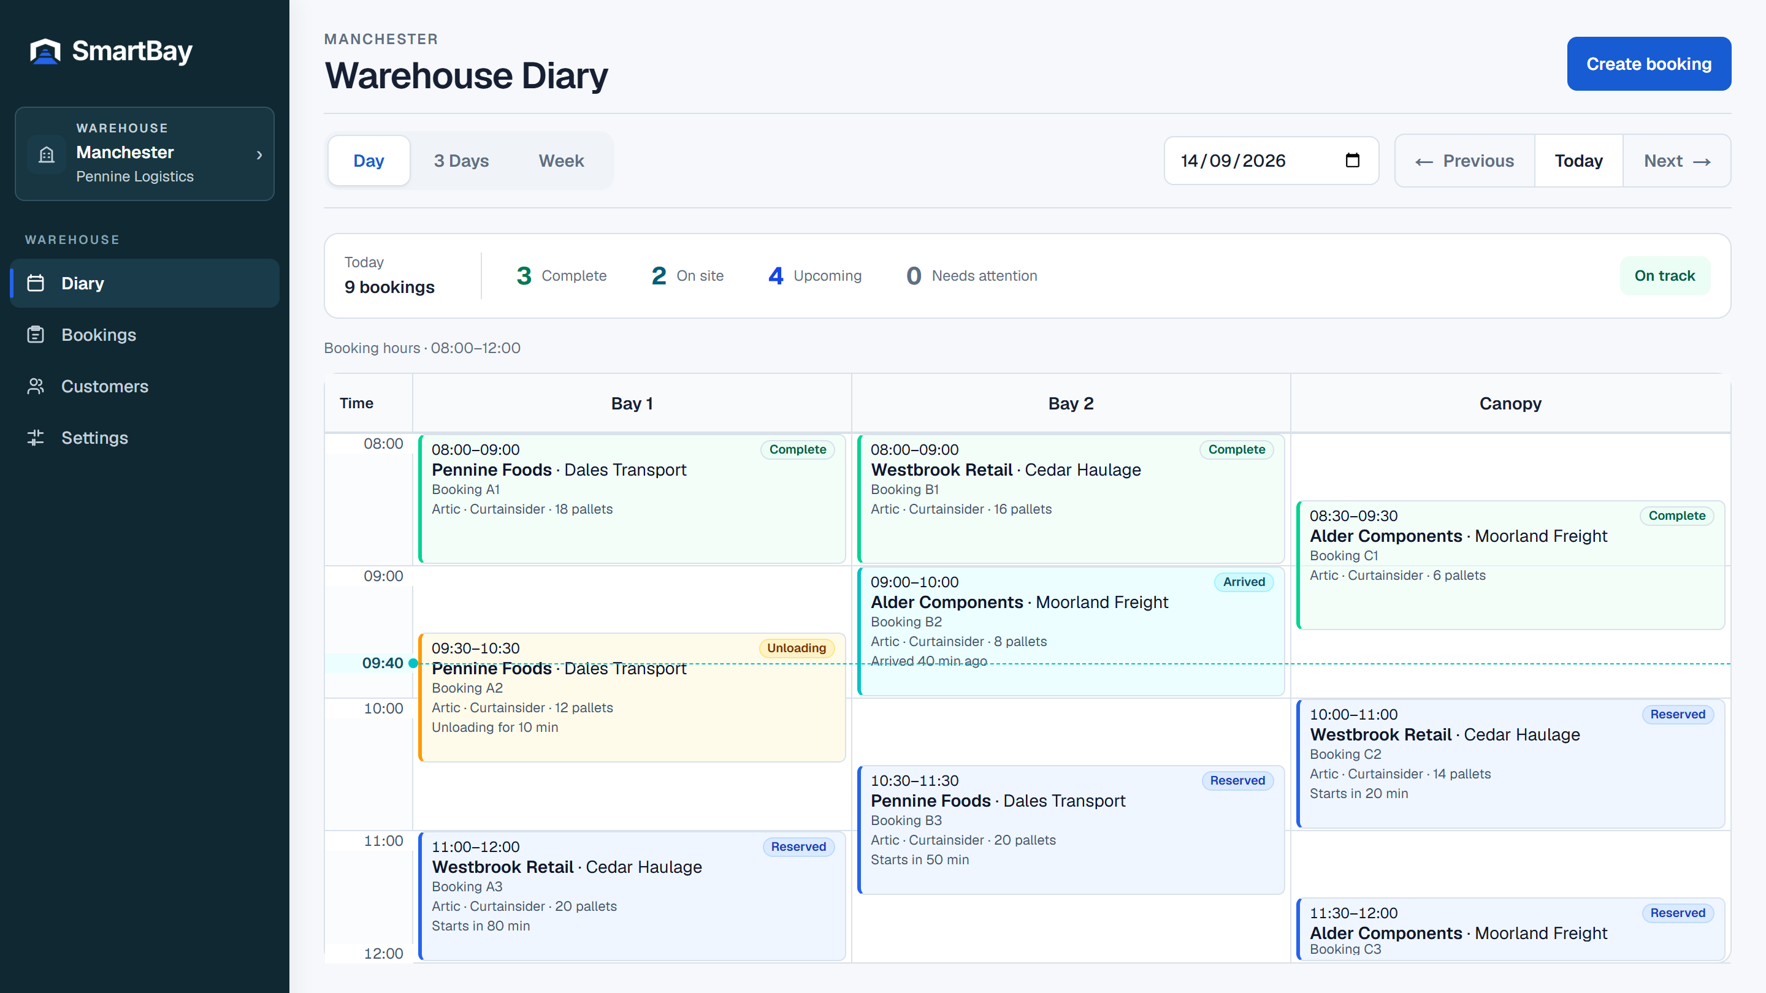Image resolution: width=1766 pixels, height=993 pixels.
Task: Click the On track status badge
Action: coord(1665,275)
